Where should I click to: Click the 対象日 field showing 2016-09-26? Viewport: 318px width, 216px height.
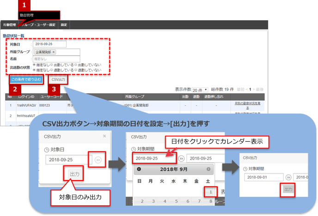(49, 44)
